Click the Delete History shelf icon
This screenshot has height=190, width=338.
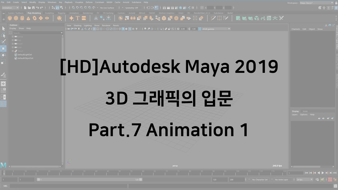pyautogui.click(x=102, y=18)
